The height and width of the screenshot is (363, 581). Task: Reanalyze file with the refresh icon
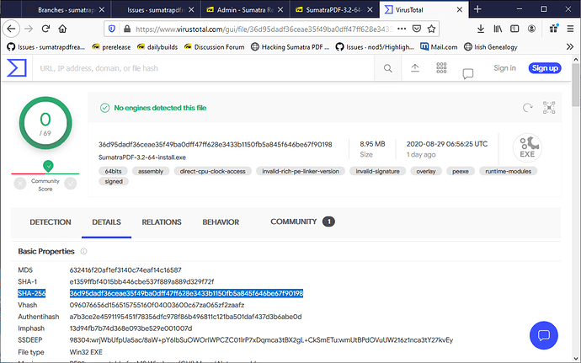(x=528, y=108)
